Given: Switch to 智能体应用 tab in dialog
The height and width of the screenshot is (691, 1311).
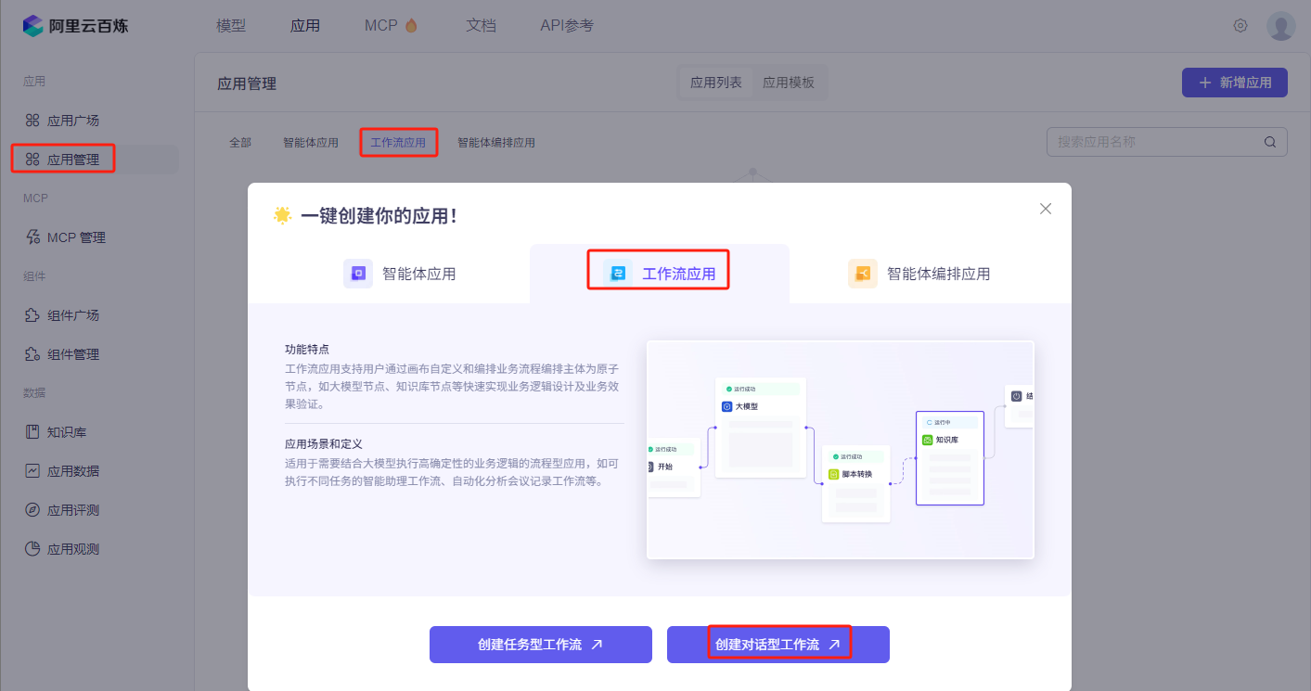Looking at the screenshot, I should (x=400, y=274).
